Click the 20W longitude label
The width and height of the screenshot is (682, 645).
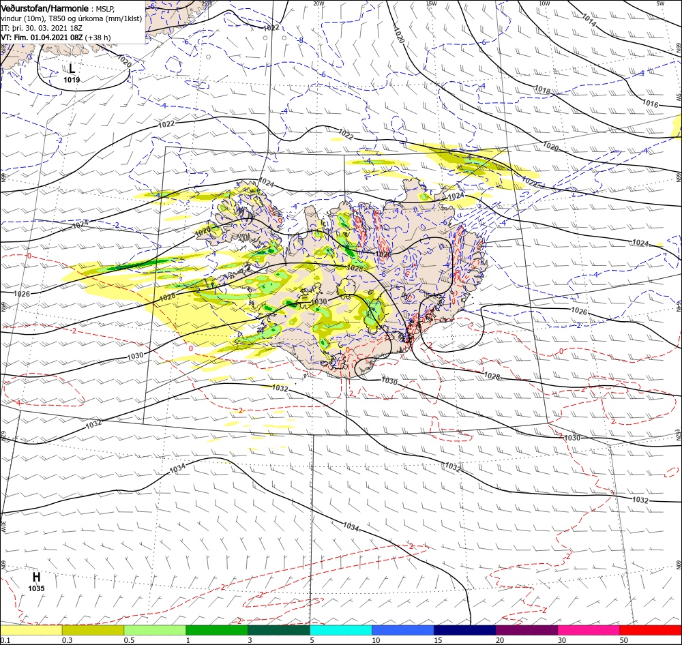click(x=319, y=3)
